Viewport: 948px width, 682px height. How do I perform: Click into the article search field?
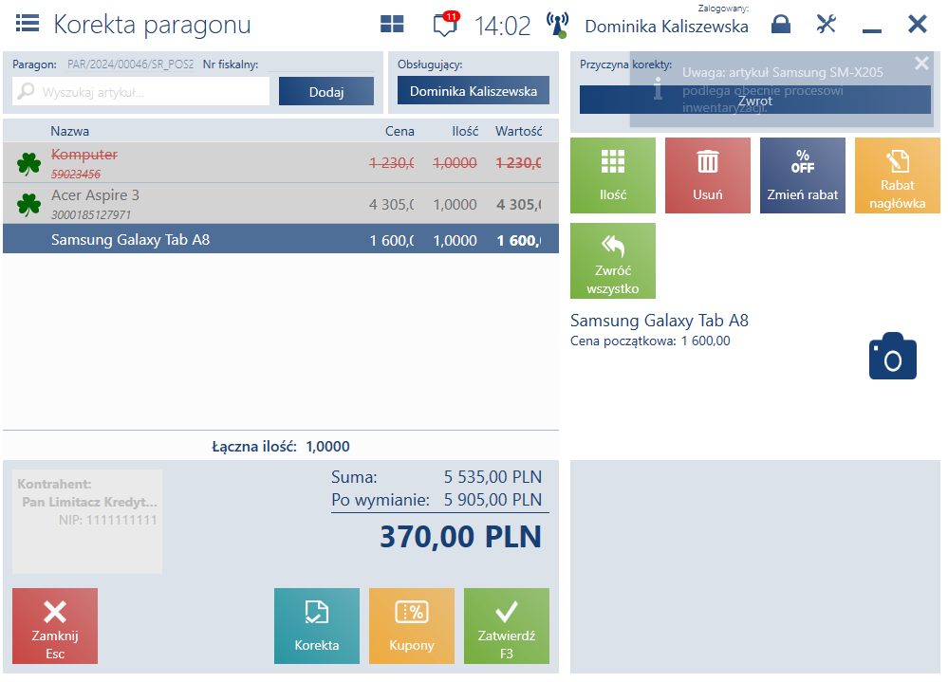(x=140, y=92)
